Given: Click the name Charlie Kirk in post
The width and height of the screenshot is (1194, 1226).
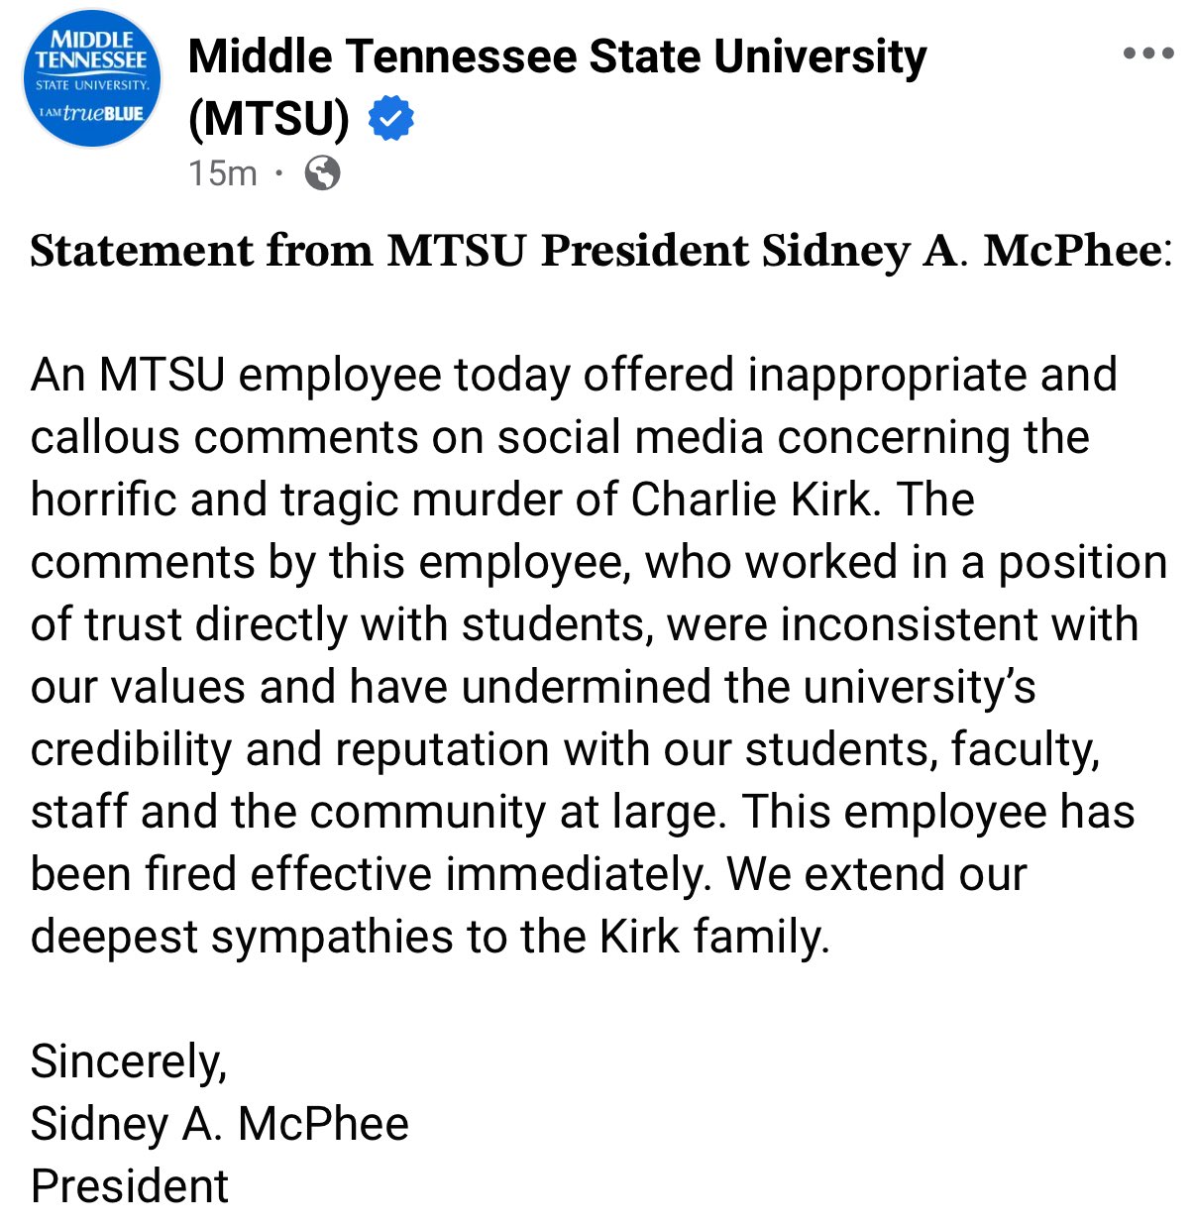Looking at the screenshot, I should 754,500.
